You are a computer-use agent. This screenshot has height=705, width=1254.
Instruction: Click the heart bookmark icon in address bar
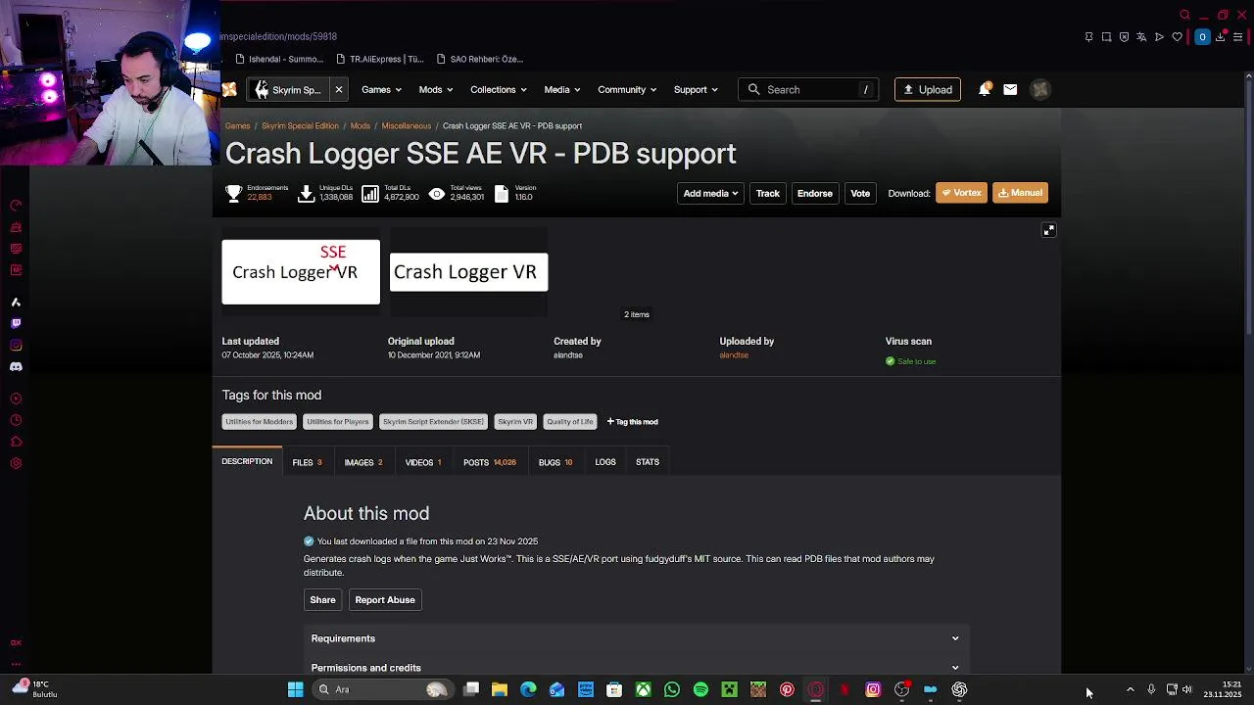(1177, 37)
